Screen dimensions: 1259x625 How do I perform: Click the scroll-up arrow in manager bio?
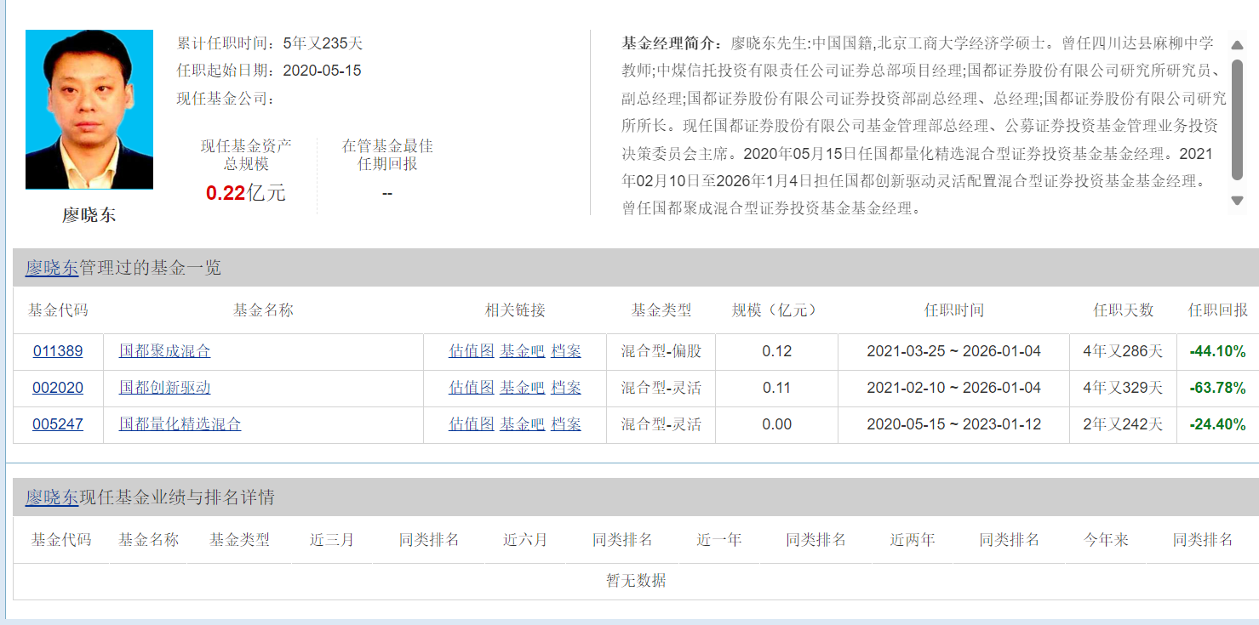pyautogui.click(x=1238, y=45)
